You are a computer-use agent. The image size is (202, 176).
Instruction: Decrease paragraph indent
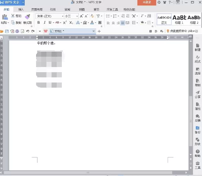(x=123, y=16)
